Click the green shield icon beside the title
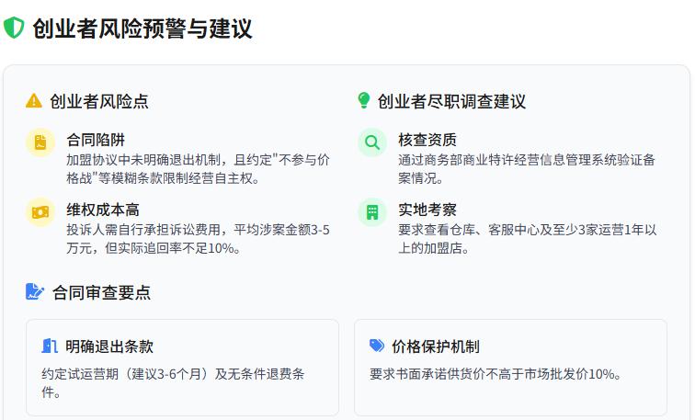The image size is (695, 420). click(x=13, y=28)
